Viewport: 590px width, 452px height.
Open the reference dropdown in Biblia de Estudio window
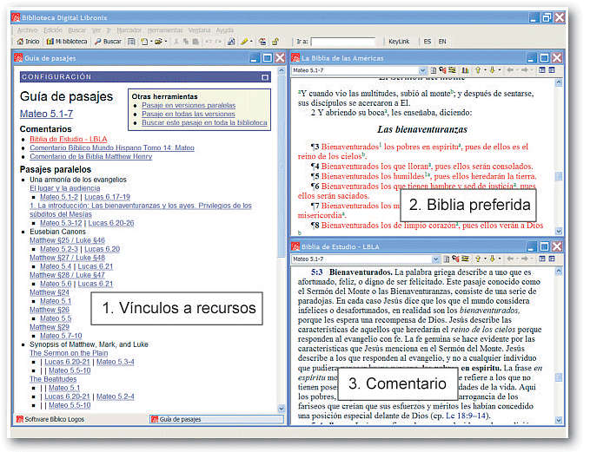(435, 259)
